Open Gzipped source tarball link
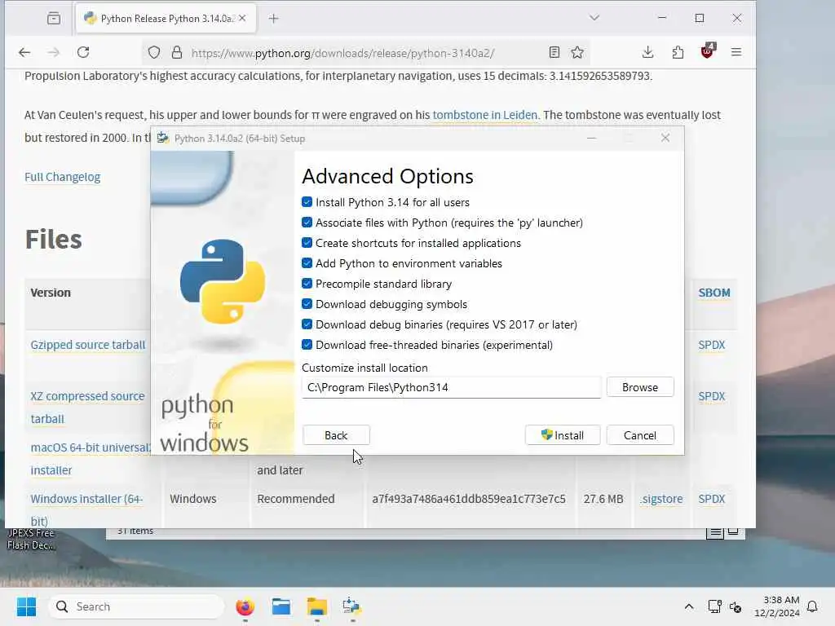Screen dimensions: 835x626 (x=88, y=345)
